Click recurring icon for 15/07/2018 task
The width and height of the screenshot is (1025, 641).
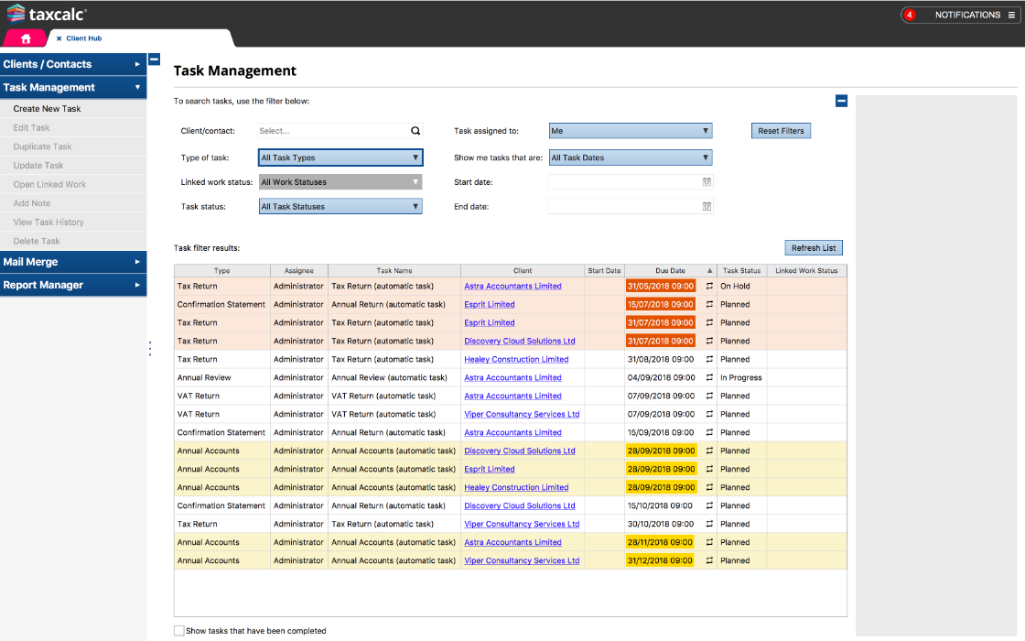tap(709, 304)
